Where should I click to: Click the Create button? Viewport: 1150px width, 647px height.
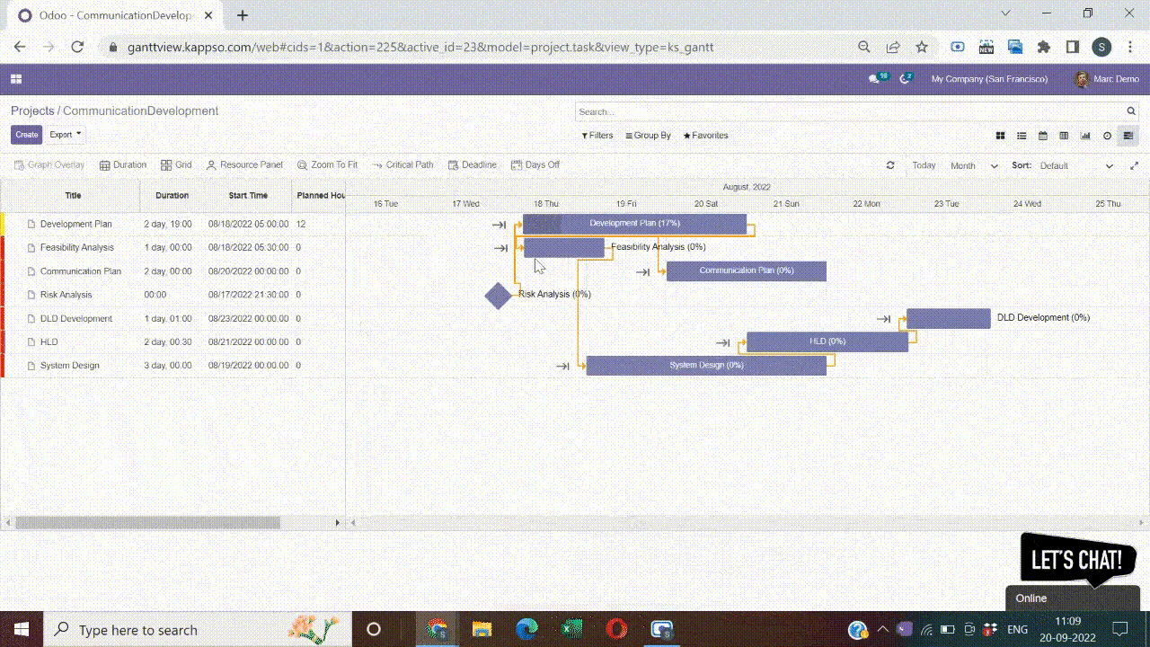27,135
